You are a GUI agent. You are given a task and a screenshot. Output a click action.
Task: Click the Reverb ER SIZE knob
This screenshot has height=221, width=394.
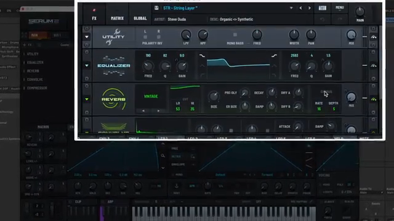click(x=244, y=106)
